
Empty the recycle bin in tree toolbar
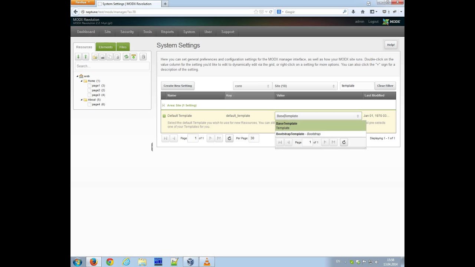(144, 57)
